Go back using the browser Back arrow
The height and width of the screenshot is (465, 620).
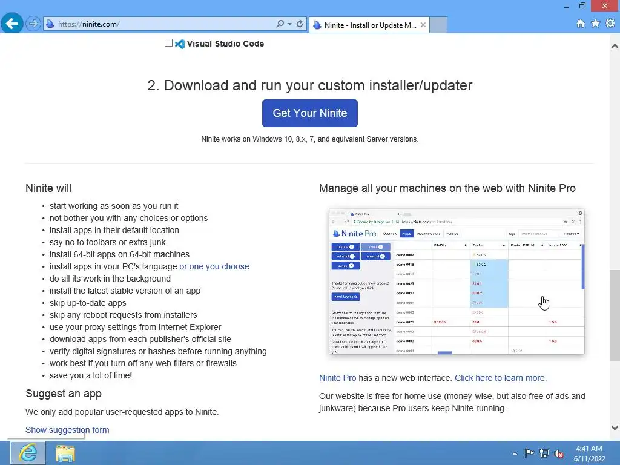click(x=12, y=24)
